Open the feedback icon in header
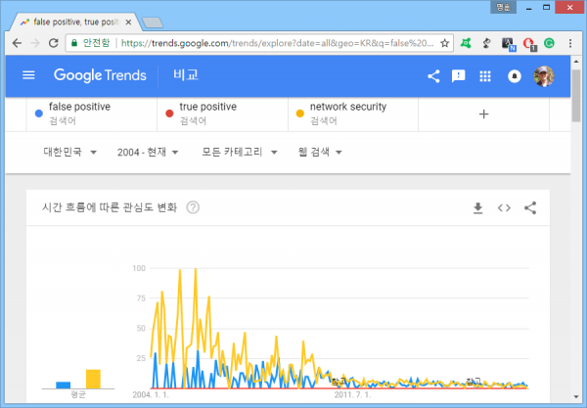 point(458,76)
